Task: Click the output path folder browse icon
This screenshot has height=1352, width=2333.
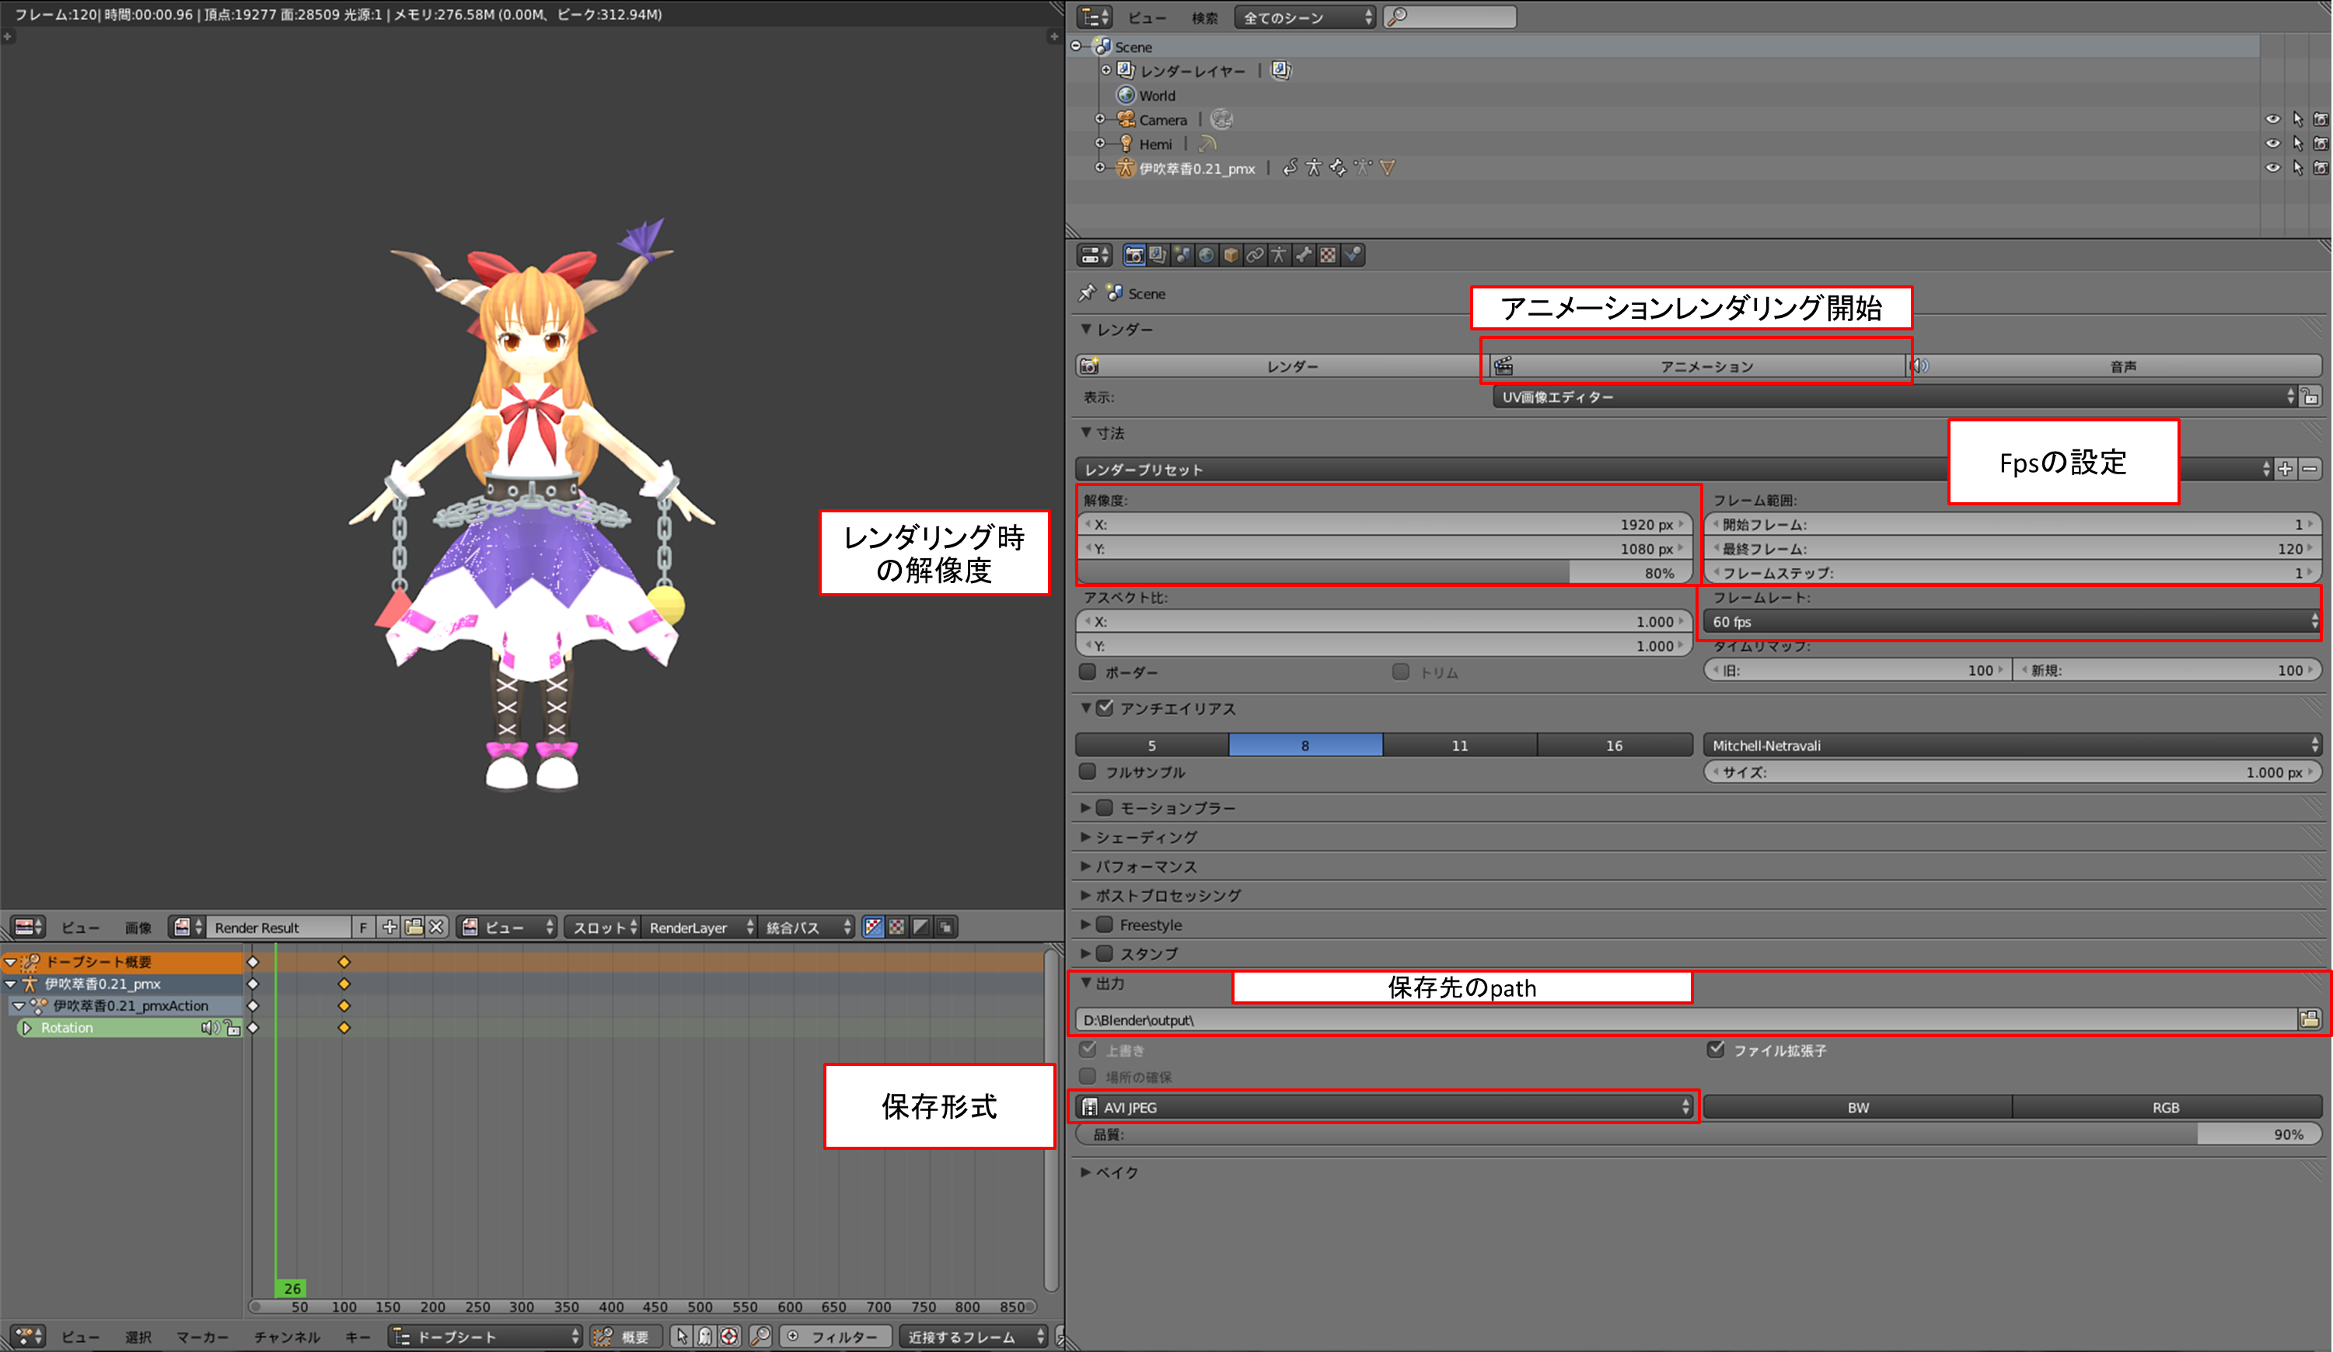Action: pyautogui.click(x=2309, y=1019)
